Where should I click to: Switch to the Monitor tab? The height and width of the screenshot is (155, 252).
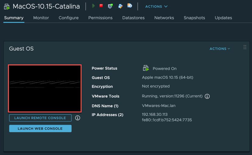(x=41, y=18)
